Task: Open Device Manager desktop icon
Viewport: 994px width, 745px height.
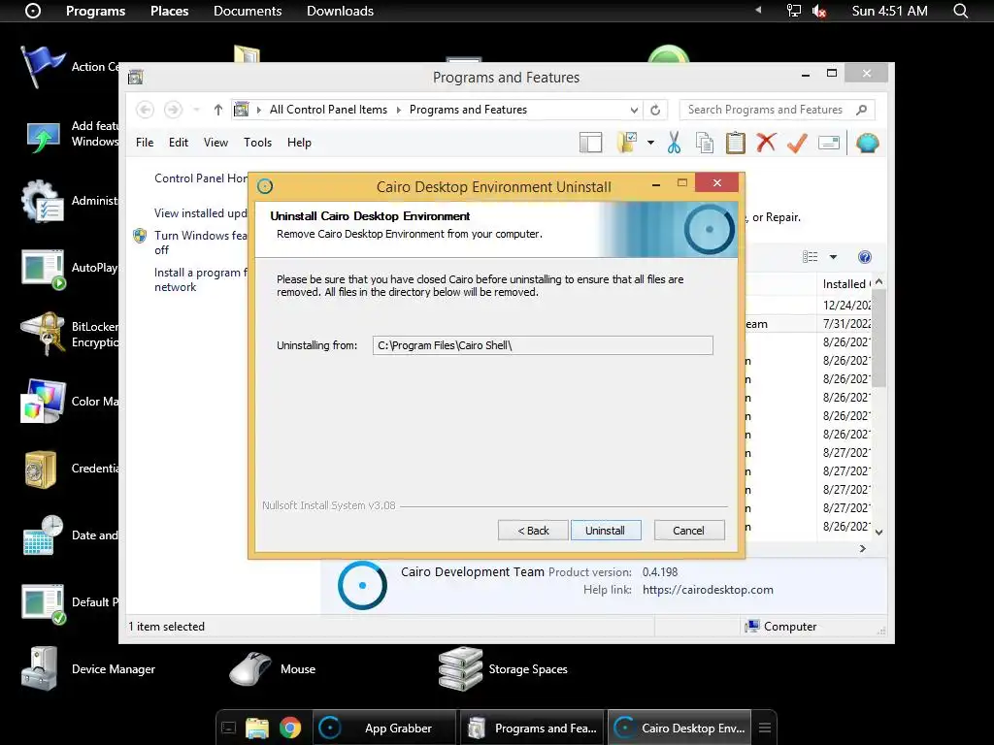Action: tap(88, 669)
